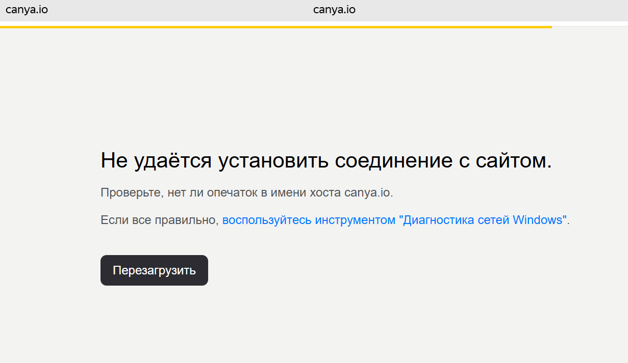Open the "Диагностика сетей Windows" link
The width and height of the screenshot is (628, 363).
(x=394, y=220)
